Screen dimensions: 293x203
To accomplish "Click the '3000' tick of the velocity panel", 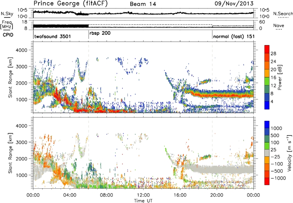I will [x=22, y=142].
